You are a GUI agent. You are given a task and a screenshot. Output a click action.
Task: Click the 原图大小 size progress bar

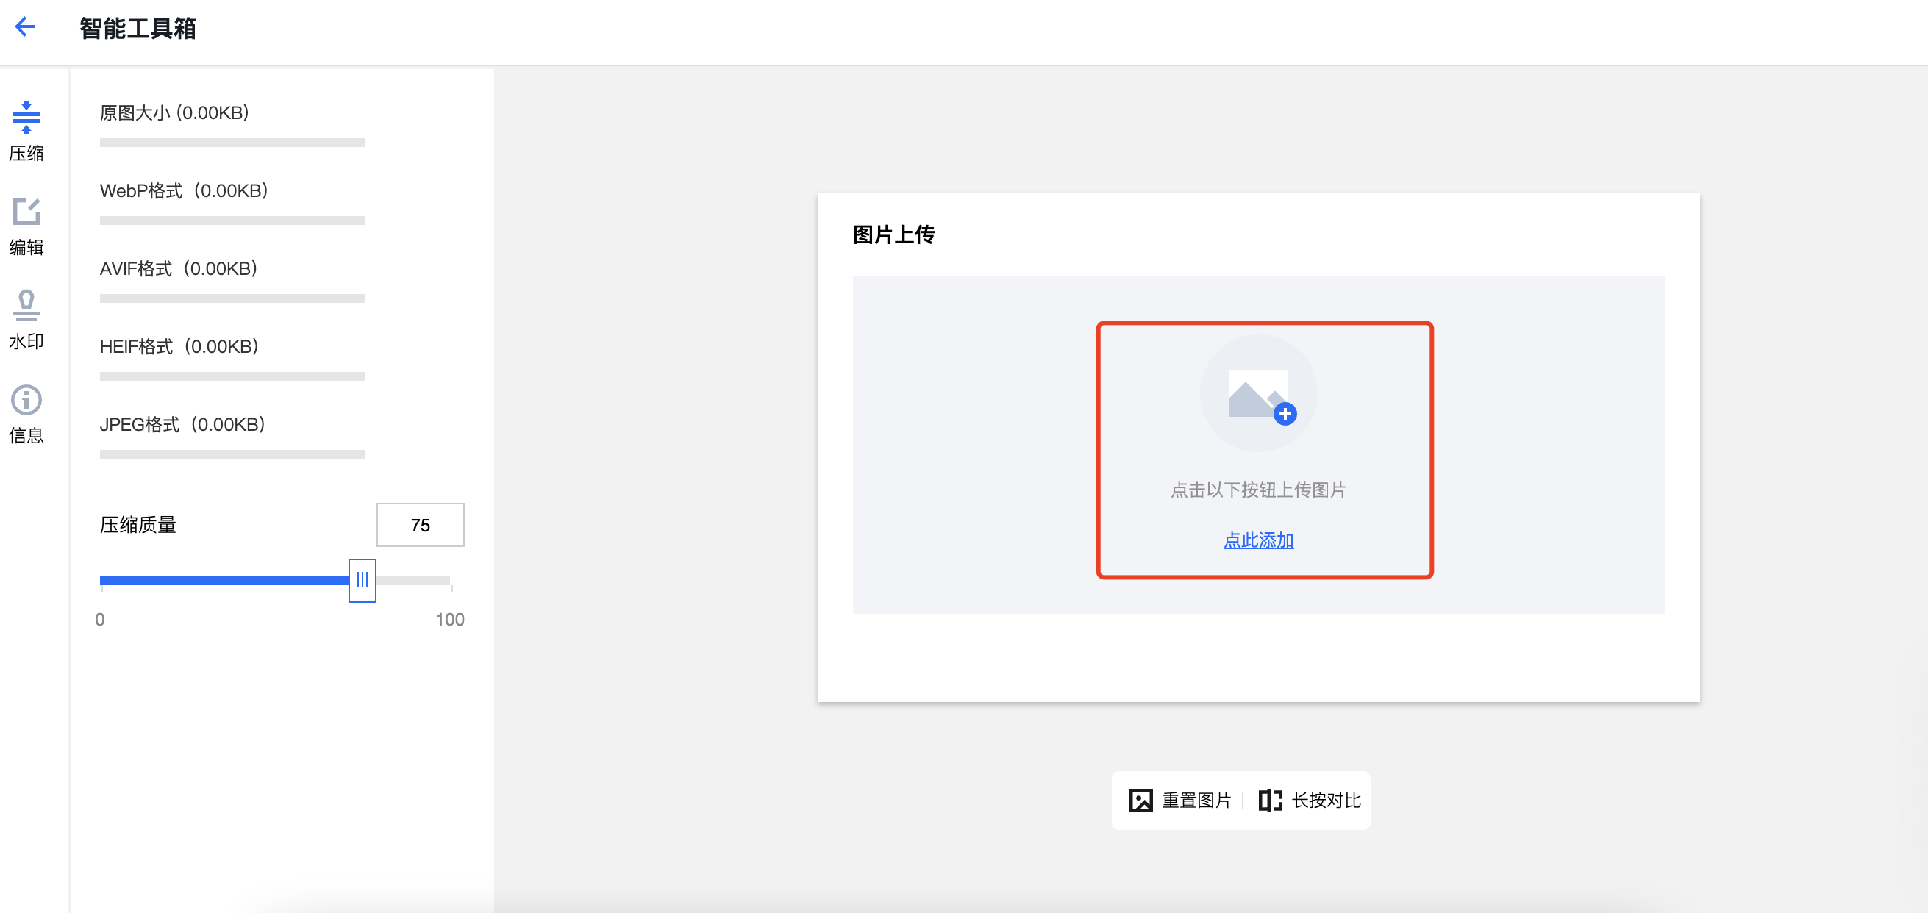pyautogui.click(x=232, y=143)
